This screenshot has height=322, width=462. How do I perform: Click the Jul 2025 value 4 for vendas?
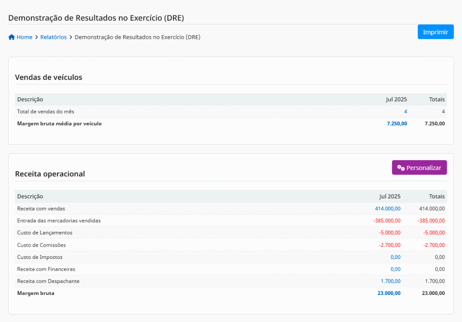(x=406, y=112)
